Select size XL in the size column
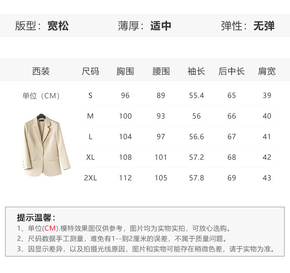290x273 pixels. 90,157
